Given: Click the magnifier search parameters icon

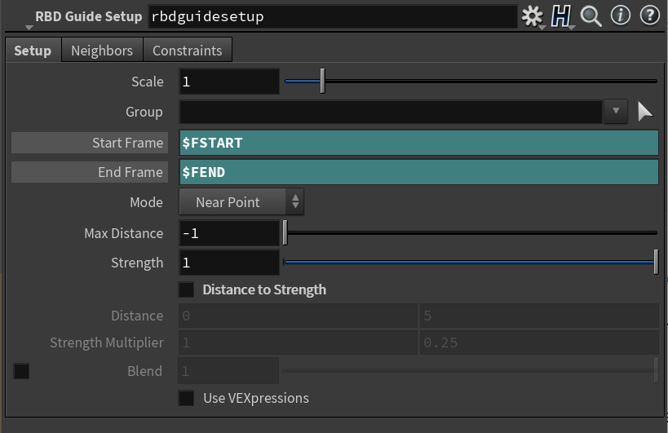Looking at the screenshot, I should pos(591,15).
